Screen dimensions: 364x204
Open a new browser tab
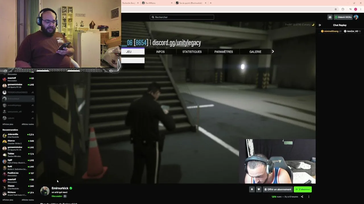211,3
